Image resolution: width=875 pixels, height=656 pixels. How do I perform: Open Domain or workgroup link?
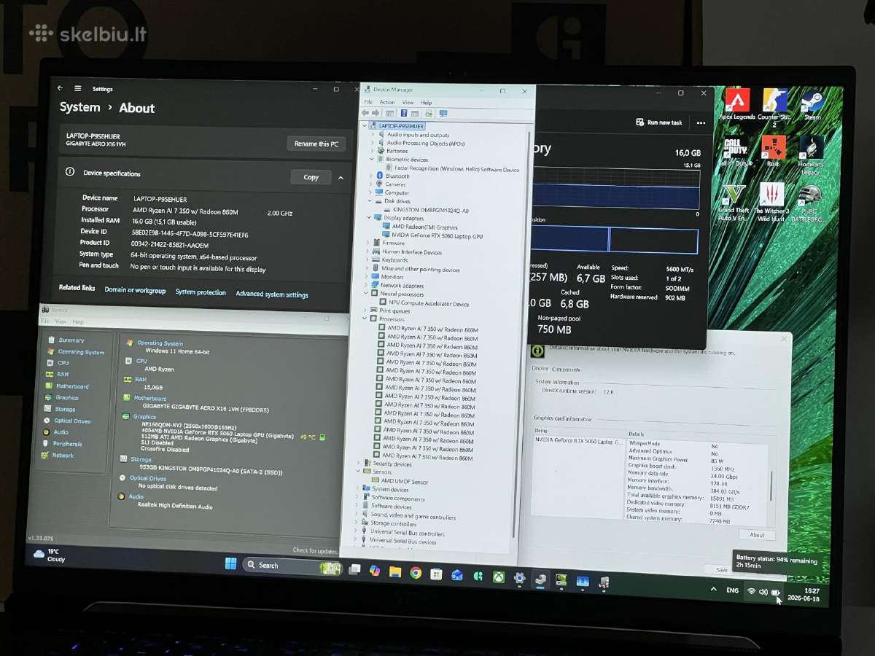[x=135, y=290]
